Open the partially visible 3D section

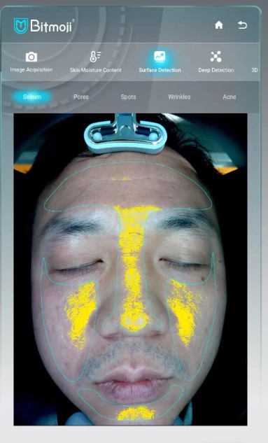click(255, 70)
